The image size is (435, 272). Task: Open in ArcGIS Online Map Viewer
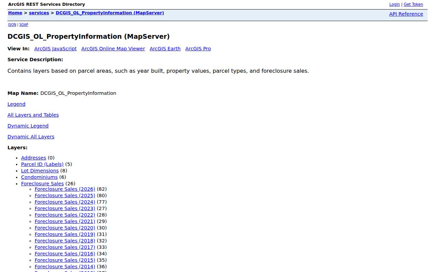coord(113,49)
